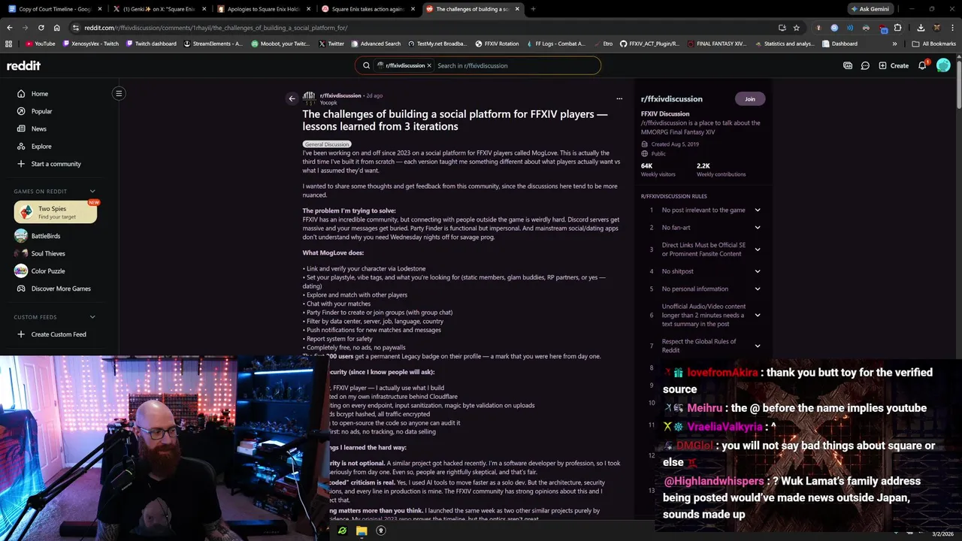
Task: Click the General Discussion flair tag
Action: click(327, 144)
